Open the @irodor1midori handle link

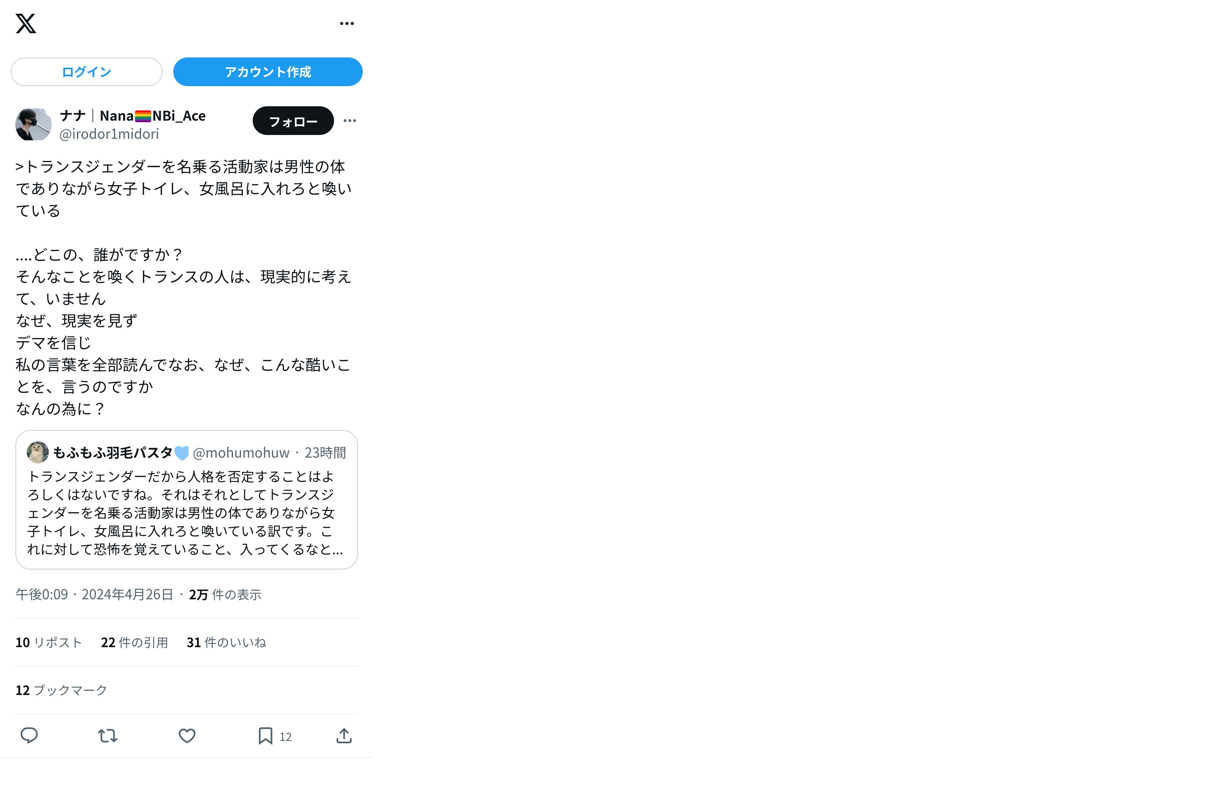click(x=109, y=134)
